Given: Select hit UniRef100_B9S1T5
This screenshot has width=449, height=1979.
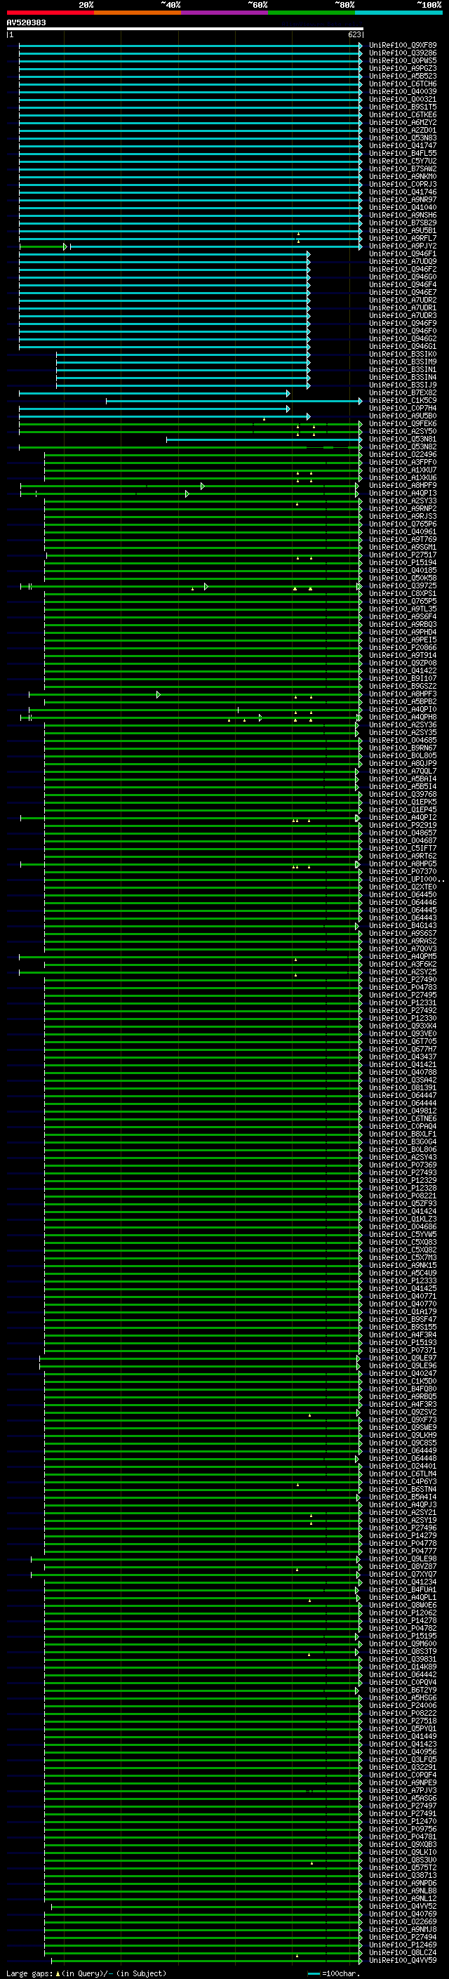Looking at the screenshot, I should click(403, 107).
